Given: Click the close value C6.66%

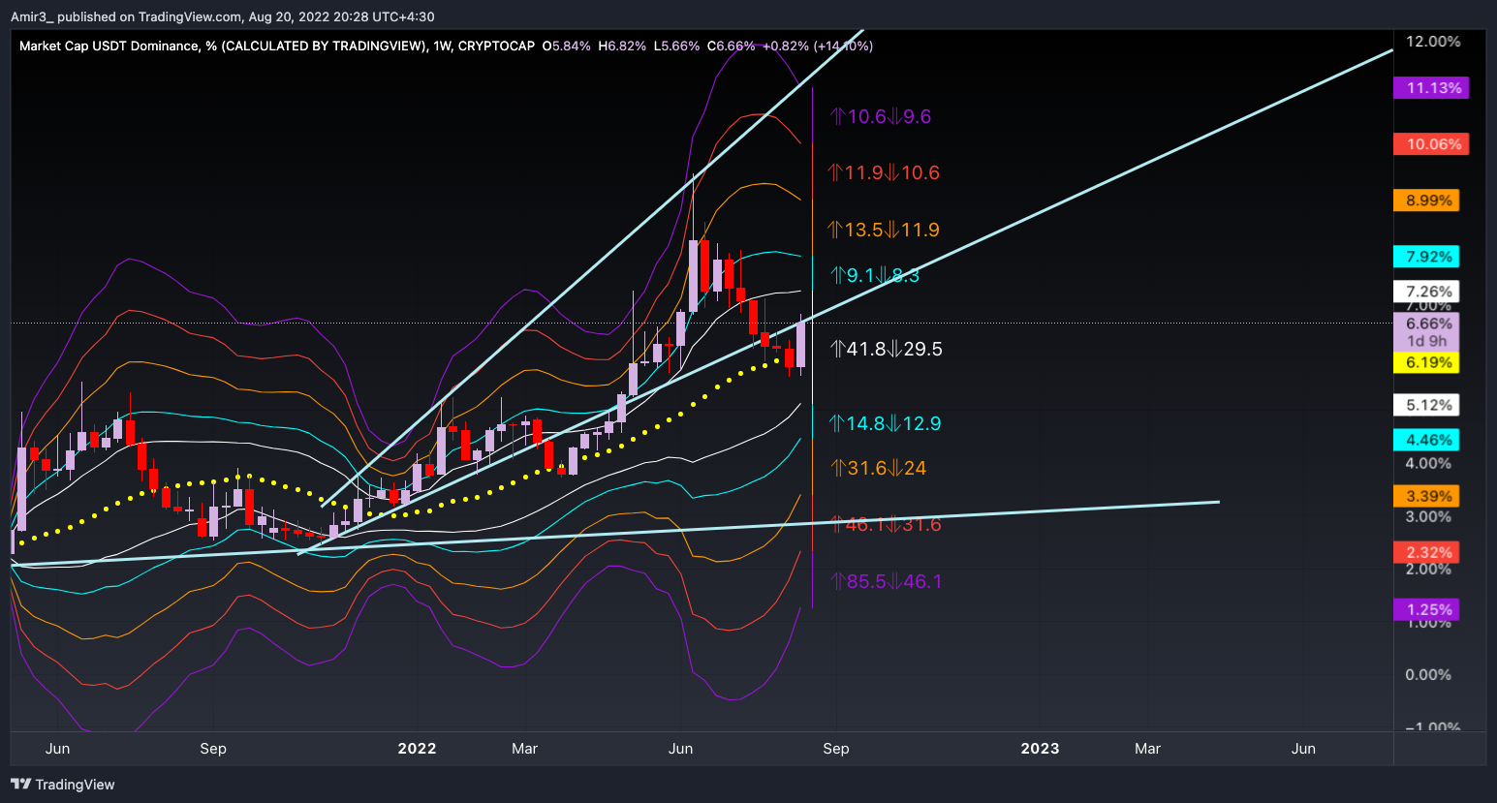Looking at the screenshot, I should pos(731,46).
